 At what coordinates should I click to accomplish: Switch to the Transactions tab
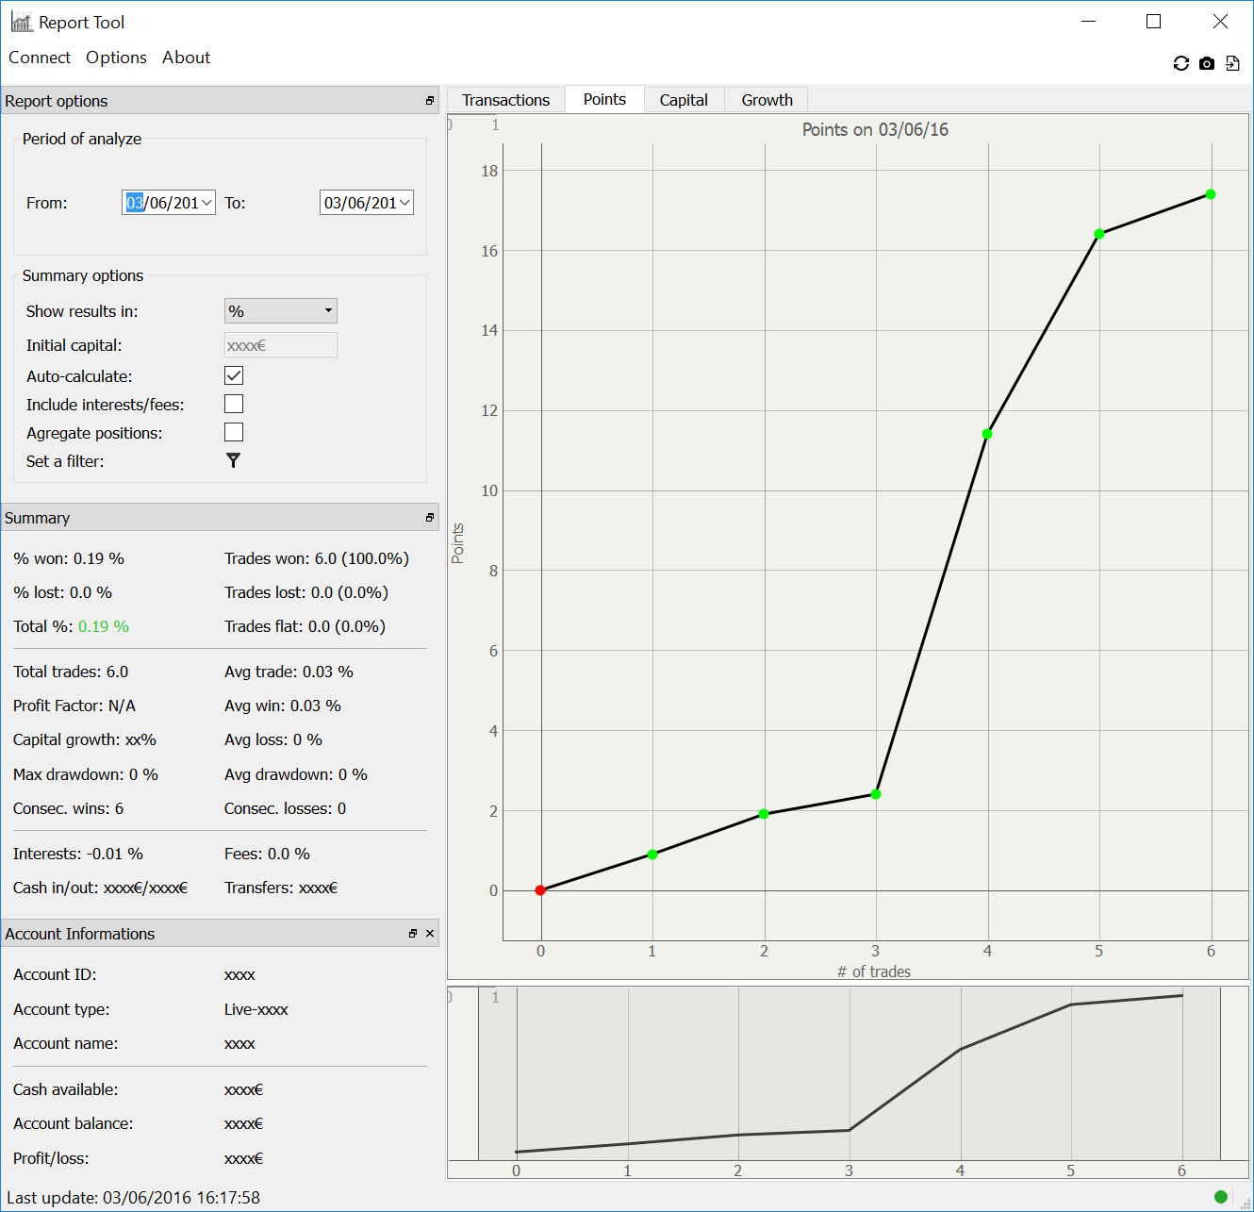[x=505, y=100]
